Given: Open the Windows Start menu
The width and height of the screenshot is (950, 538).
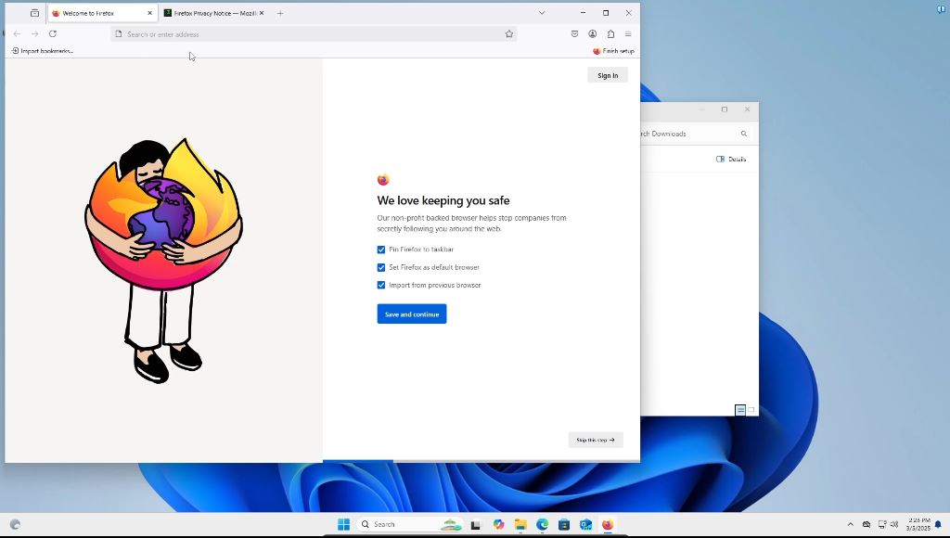Looking at the screenshot, I should click(x=343, y=525).
